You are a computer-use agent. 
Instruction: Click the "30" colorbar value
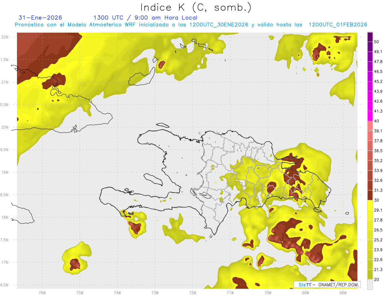point(377,200)
